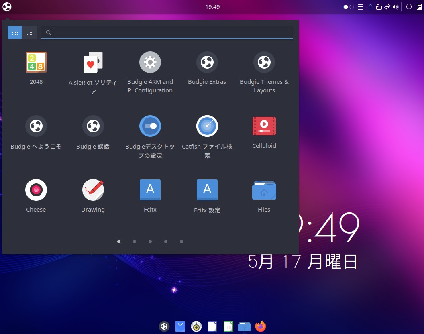Screen dimensions: 424x334
Task: Switch app menu to grid view
Action: pos(15,33)
